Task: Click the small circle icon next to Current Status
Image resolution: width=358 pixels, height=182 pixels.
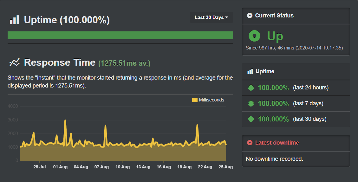Action: point(250,16)
